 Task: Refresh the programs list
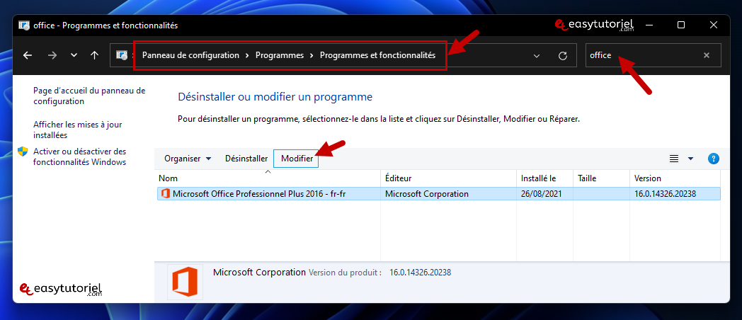click(x=563, y=56)
